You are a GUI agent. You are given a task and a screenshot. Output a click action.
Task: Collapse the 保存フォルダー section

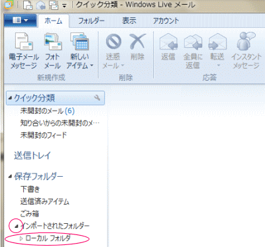point(10,176)
